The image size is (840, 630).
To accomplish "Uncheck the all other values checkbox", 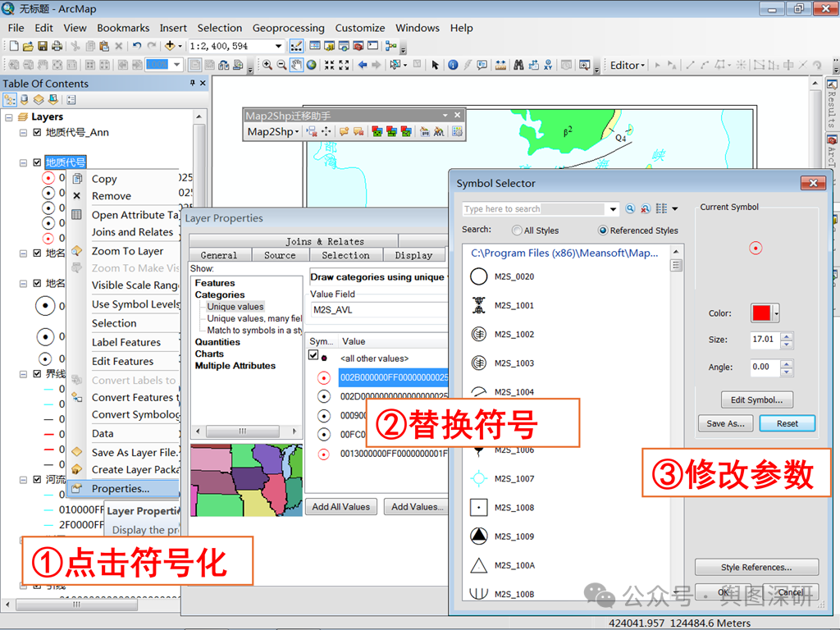I will [x=313, y=354].
